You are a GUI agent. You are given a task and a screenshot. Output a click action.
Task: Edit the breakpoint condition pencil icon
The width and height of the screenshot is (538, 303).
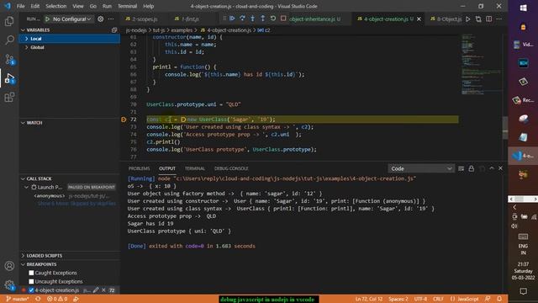(96, 290)
